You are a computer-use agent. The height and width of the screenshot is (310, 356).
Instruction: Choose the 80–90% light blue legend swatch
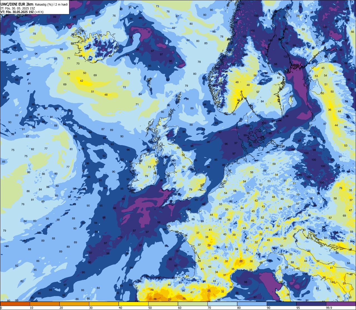click(x=252, y=304)
